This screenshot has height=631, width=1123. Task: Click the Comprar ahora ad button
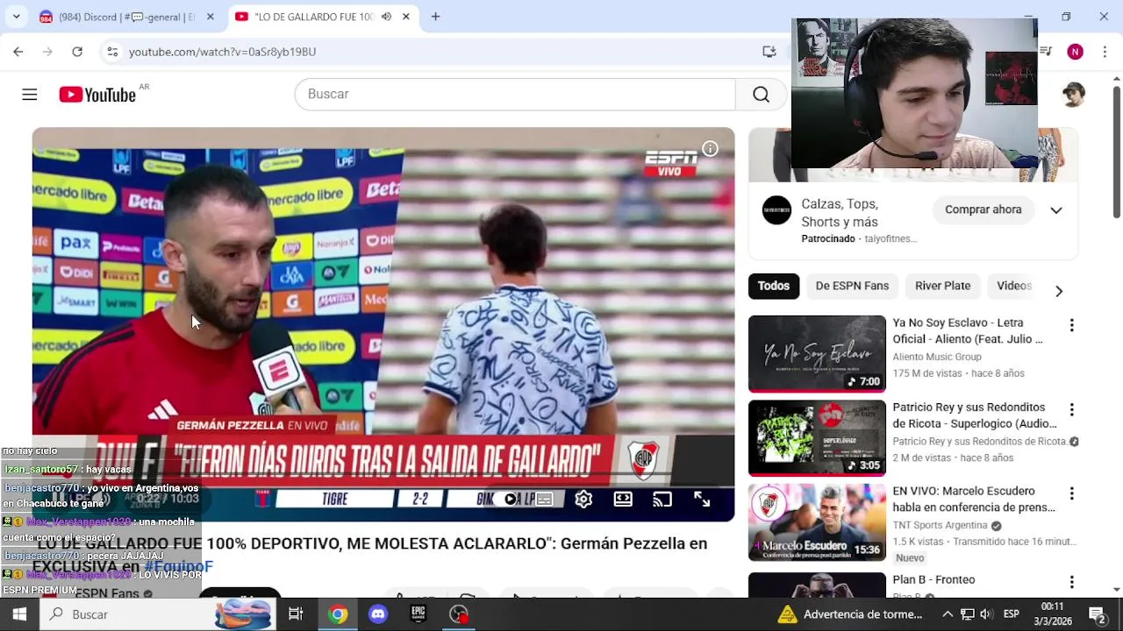[x=983, y=210]
